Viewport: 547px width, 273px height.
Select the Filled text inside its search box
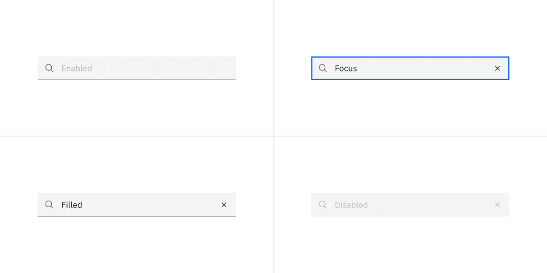[71, 205]
